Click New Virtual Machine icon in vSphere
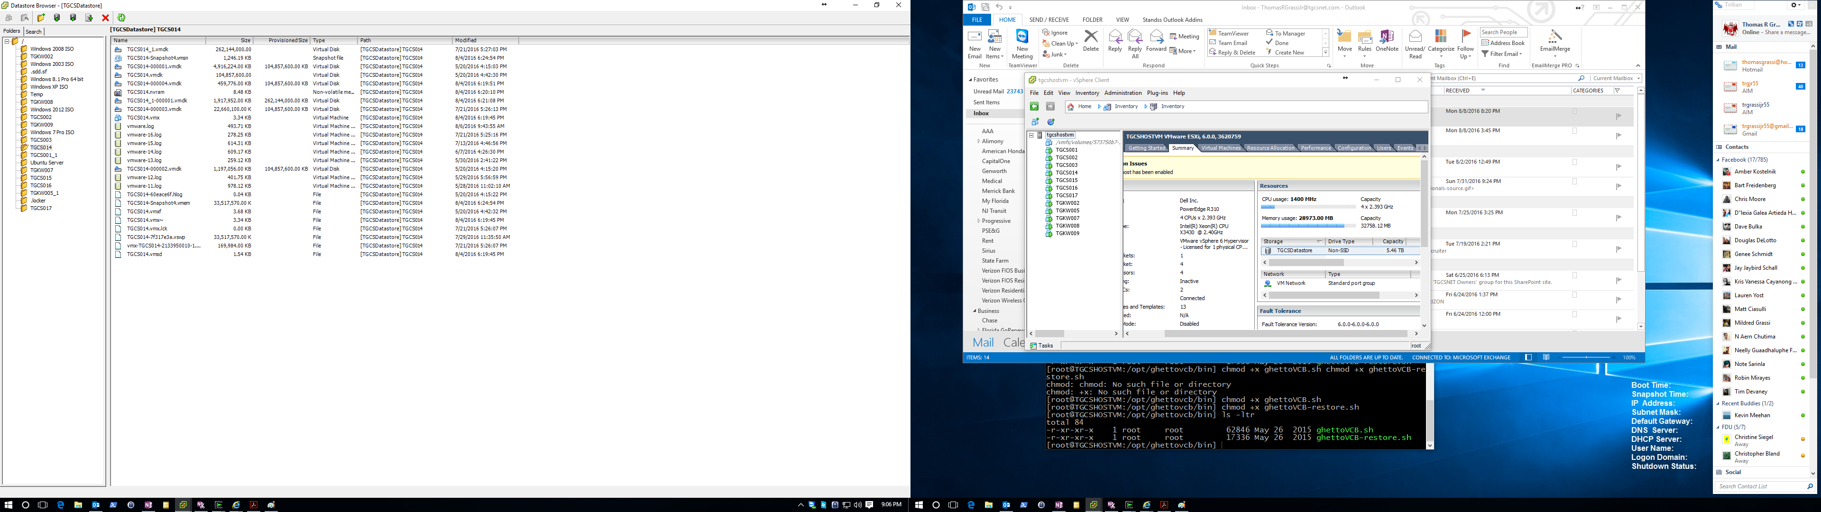The height and width of the screenshot is (512, 1821). tap(1036, 122)
